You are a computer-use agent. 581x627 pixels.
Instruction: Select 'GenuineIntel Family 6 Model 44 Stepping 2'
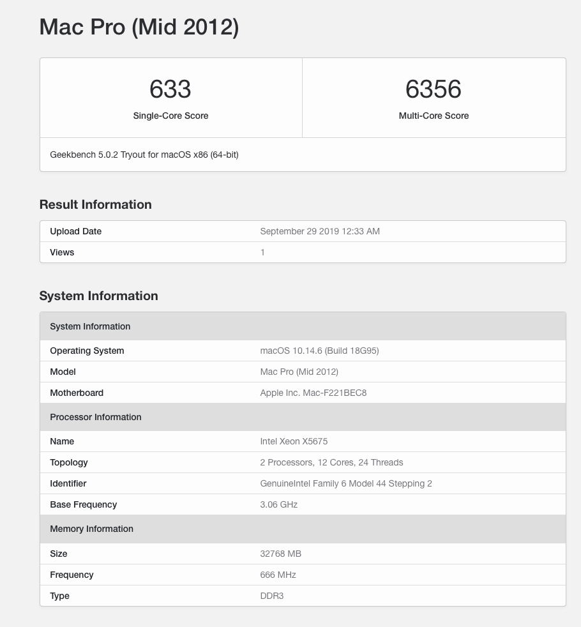(x=346, y=483)
